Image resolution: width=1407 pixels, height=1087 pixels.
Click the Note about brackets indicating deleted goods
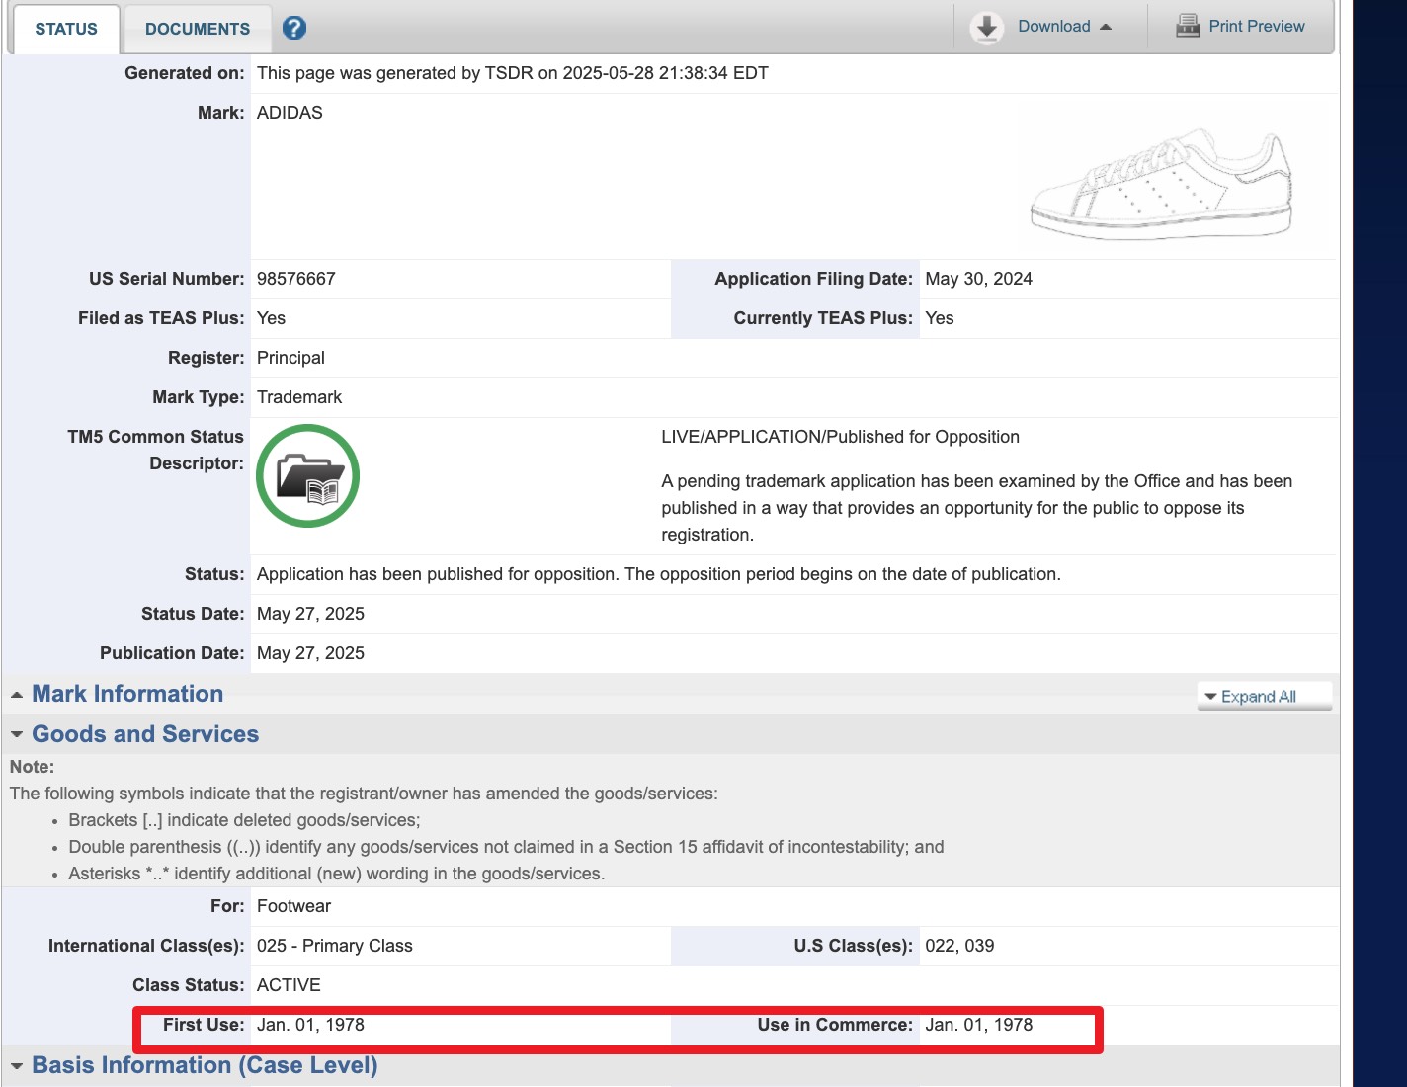(244, 820)
